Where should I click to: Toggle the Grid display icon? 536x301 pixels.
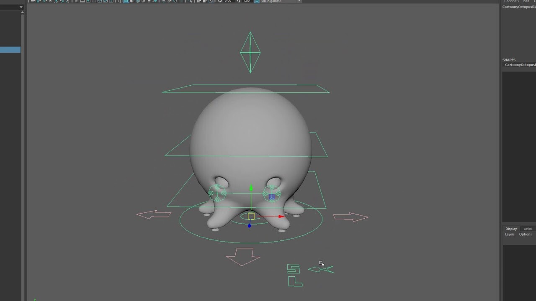(77, 2)
